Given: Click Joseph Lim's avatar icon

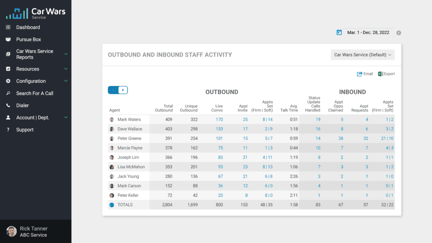Looking at the screenshot, I should pos(111,158).
